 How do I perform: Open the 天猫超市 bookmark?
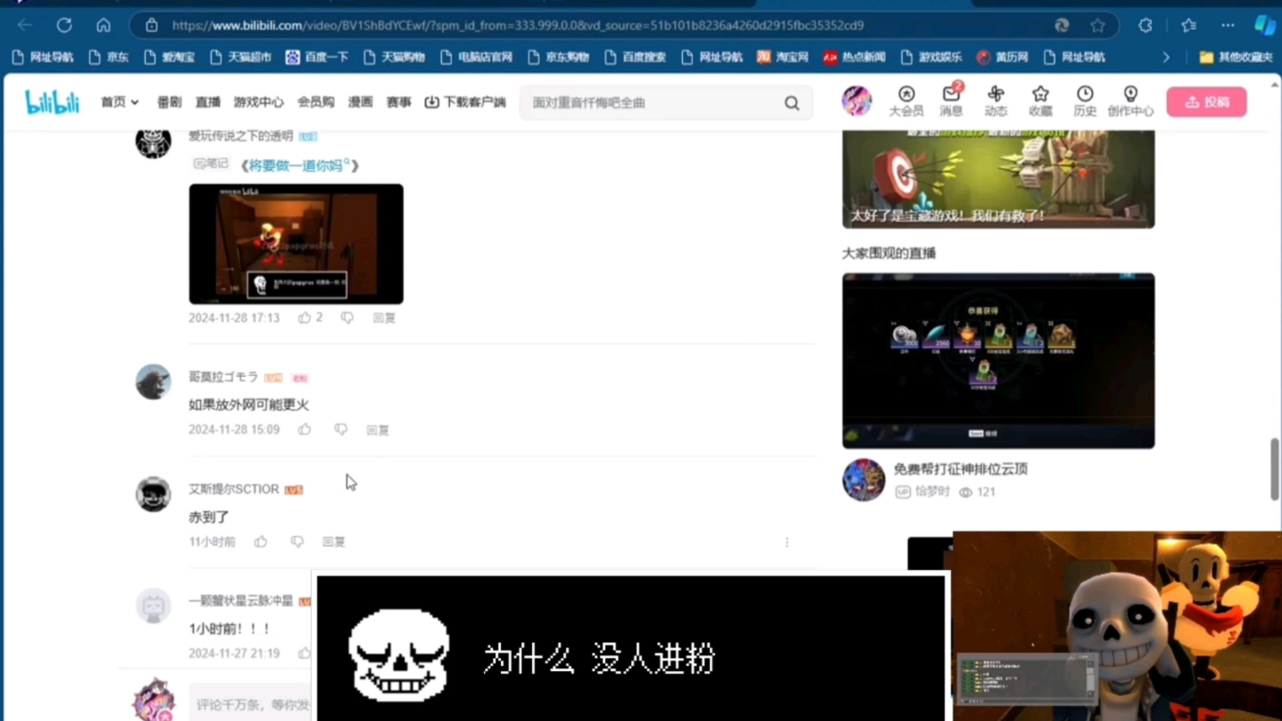[x=240, y=57]
